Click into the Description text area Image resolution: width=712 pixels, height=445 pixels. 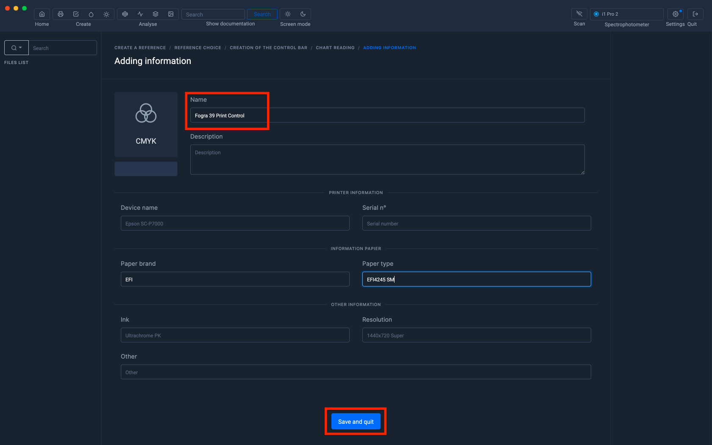click(x=387, y=159)
